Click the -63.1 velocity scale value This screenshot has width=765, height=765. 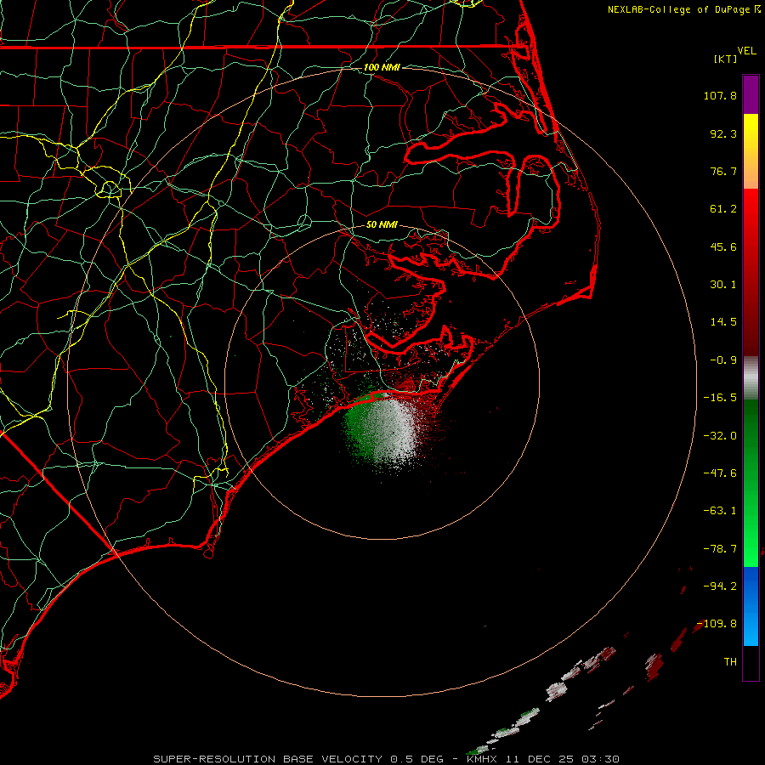click(720, 511)
